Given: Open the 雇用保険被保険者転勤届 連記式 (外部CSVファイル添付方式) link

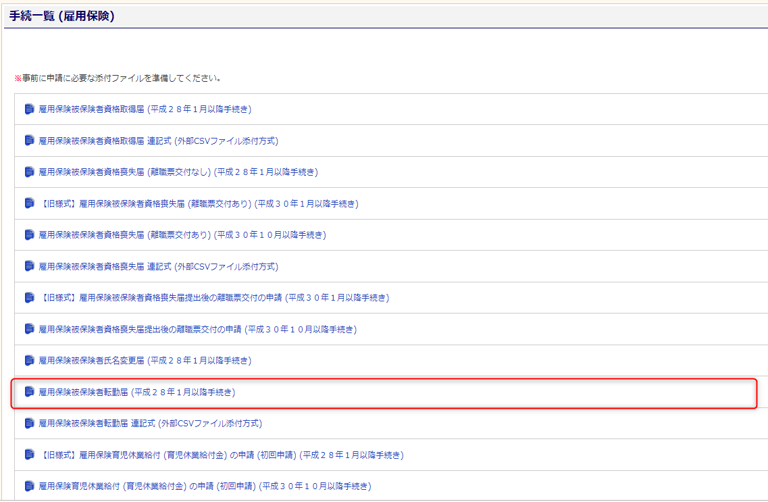Looking at the screenshot, I should click(150, 424).
